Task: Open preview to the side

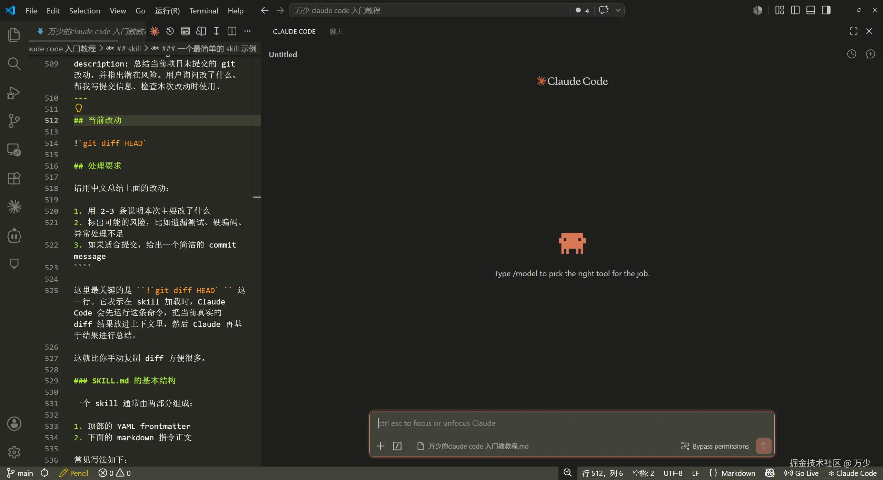Action: (x=201, y=31)
